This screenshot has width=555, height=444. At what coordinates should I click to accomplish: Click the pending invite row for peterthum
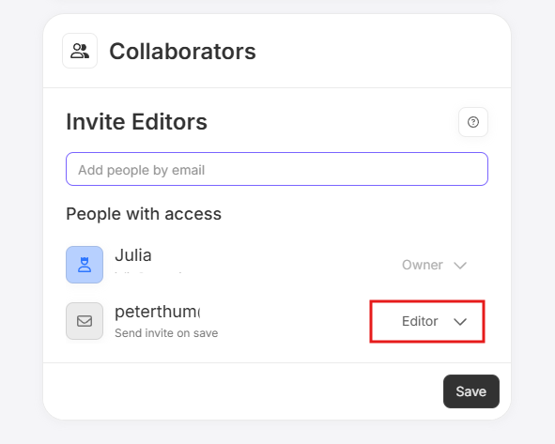[x=275, y=321]
